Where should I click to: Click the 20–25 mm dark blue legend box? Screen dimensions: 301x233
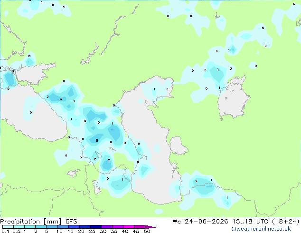tap(85, 227)
